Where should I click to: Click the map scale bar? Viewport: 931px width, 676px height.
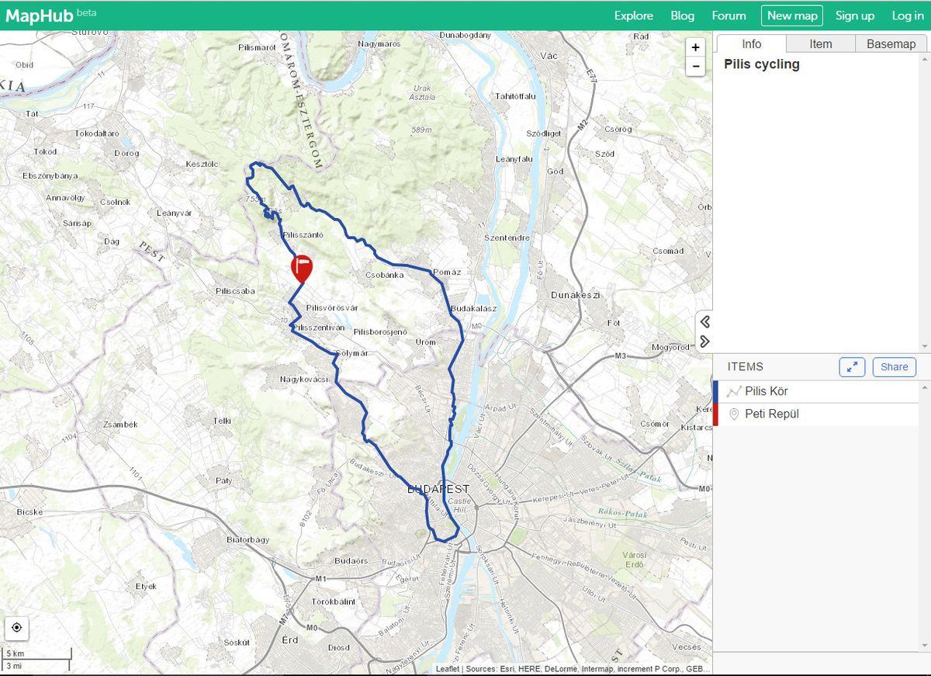[x=38, y=660]
